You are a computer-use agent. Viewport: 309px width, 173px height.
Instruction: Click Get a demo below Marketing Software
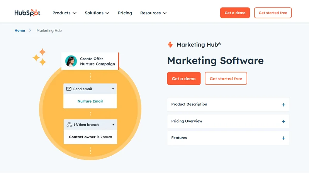coord(184,79)
